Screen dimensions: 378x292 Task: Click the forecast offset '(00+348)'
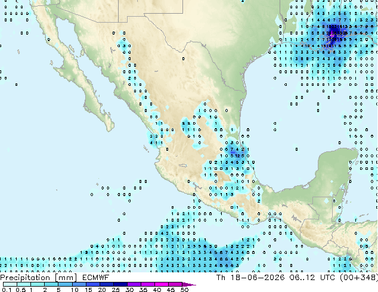point(359,278)
